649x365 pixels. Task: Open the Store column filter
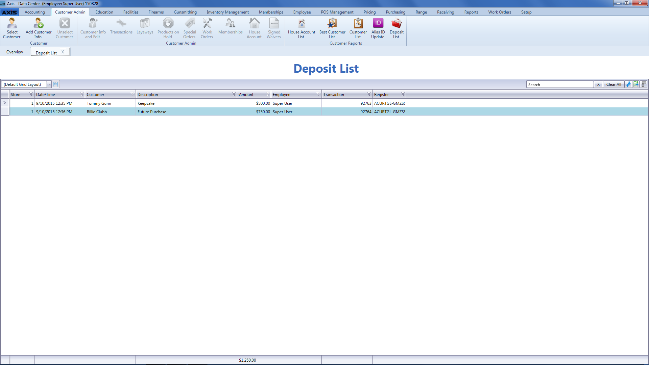[31, 94]
